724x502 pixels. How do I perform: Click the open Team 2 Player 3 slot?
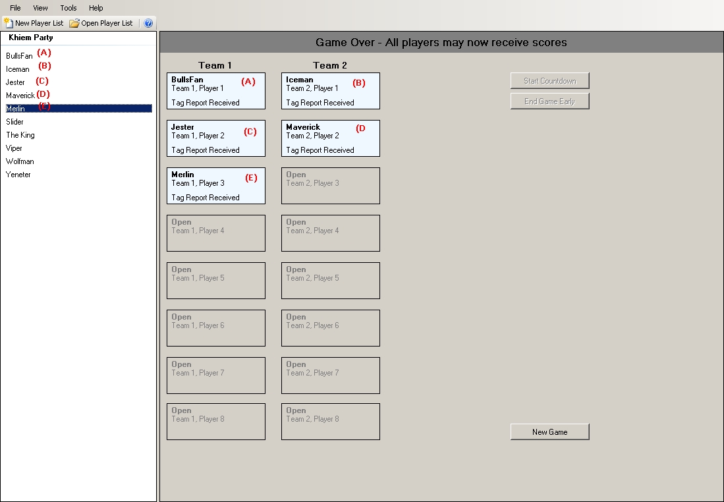330,186
